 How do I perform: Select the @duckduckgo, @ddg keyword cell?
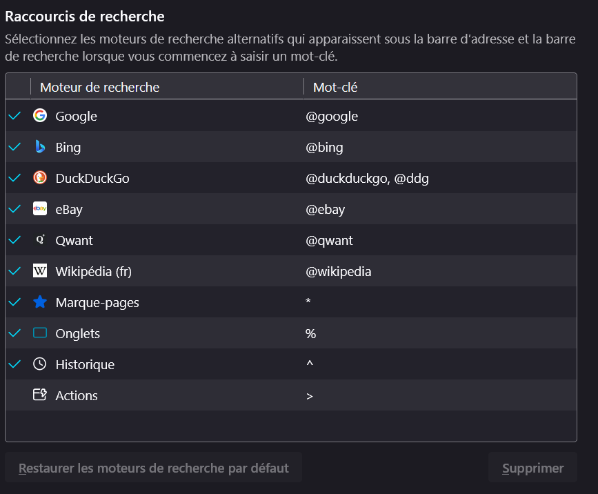coord(368,178)
